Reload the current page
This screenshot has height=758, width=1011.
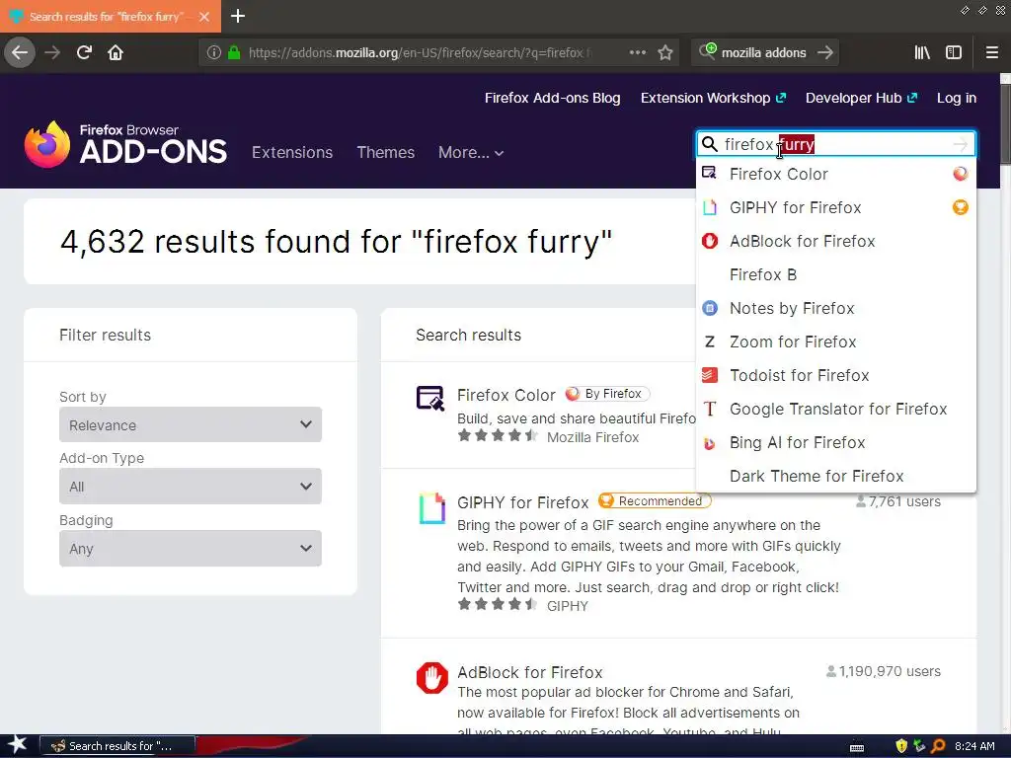(x=84, y=52)
